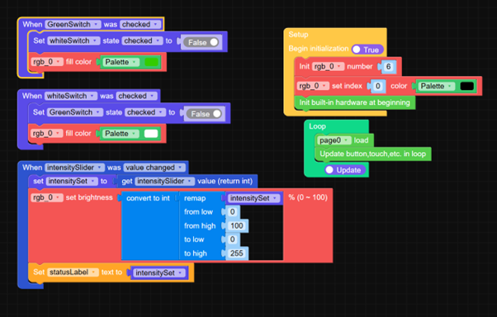Click the from high value 100
497x317 pixels.
pos(237,225)
